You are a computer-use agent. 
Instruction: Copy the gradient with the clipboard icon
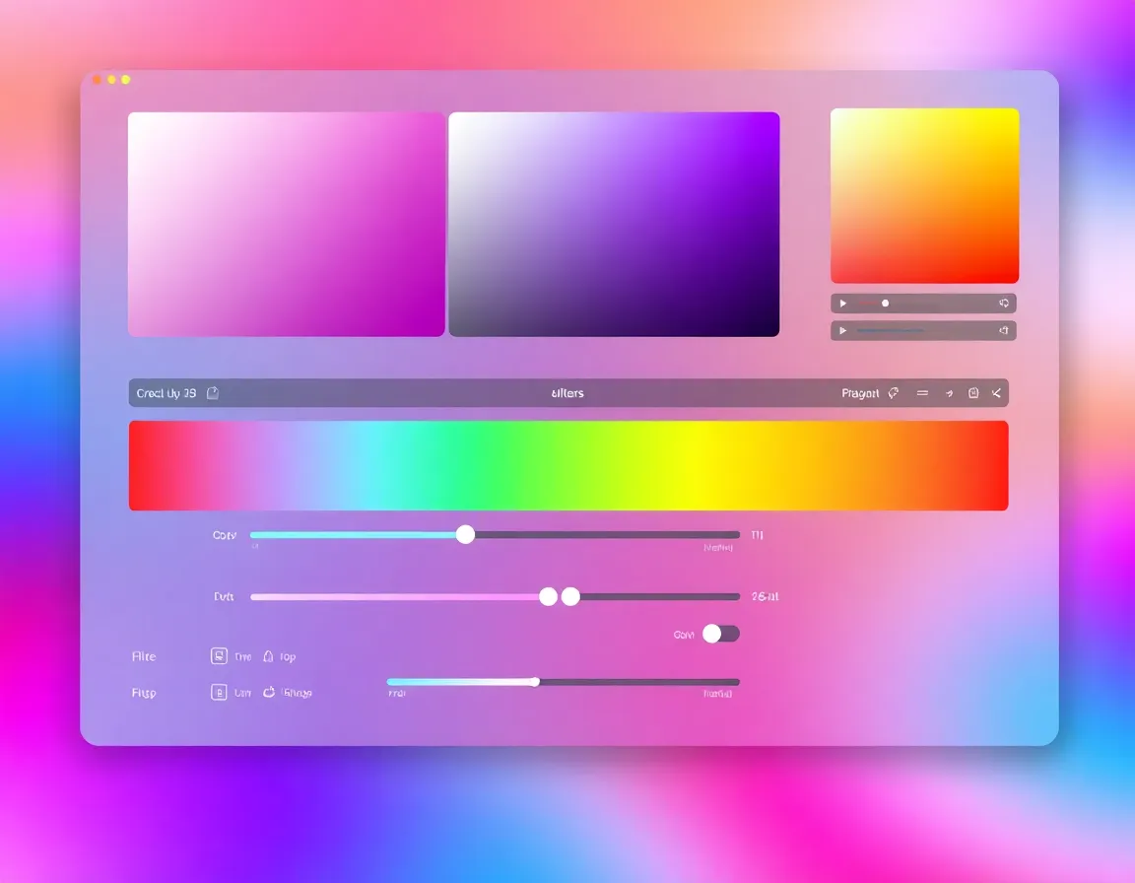tap(972, 392)
